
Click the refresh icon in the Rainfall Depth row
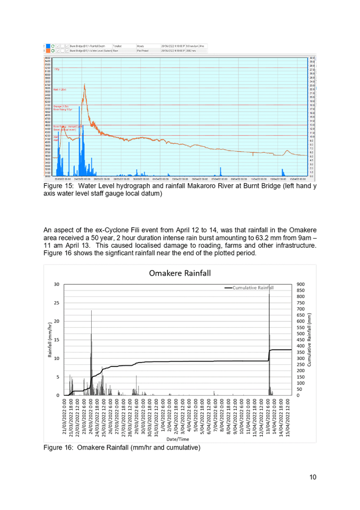53,46
